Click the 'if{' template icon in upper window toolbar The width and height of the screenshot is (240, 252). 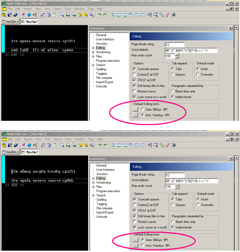35,15
